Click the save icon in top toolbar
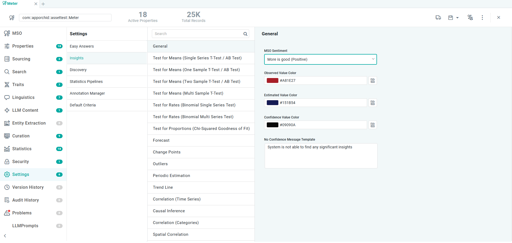 [451, 18]
